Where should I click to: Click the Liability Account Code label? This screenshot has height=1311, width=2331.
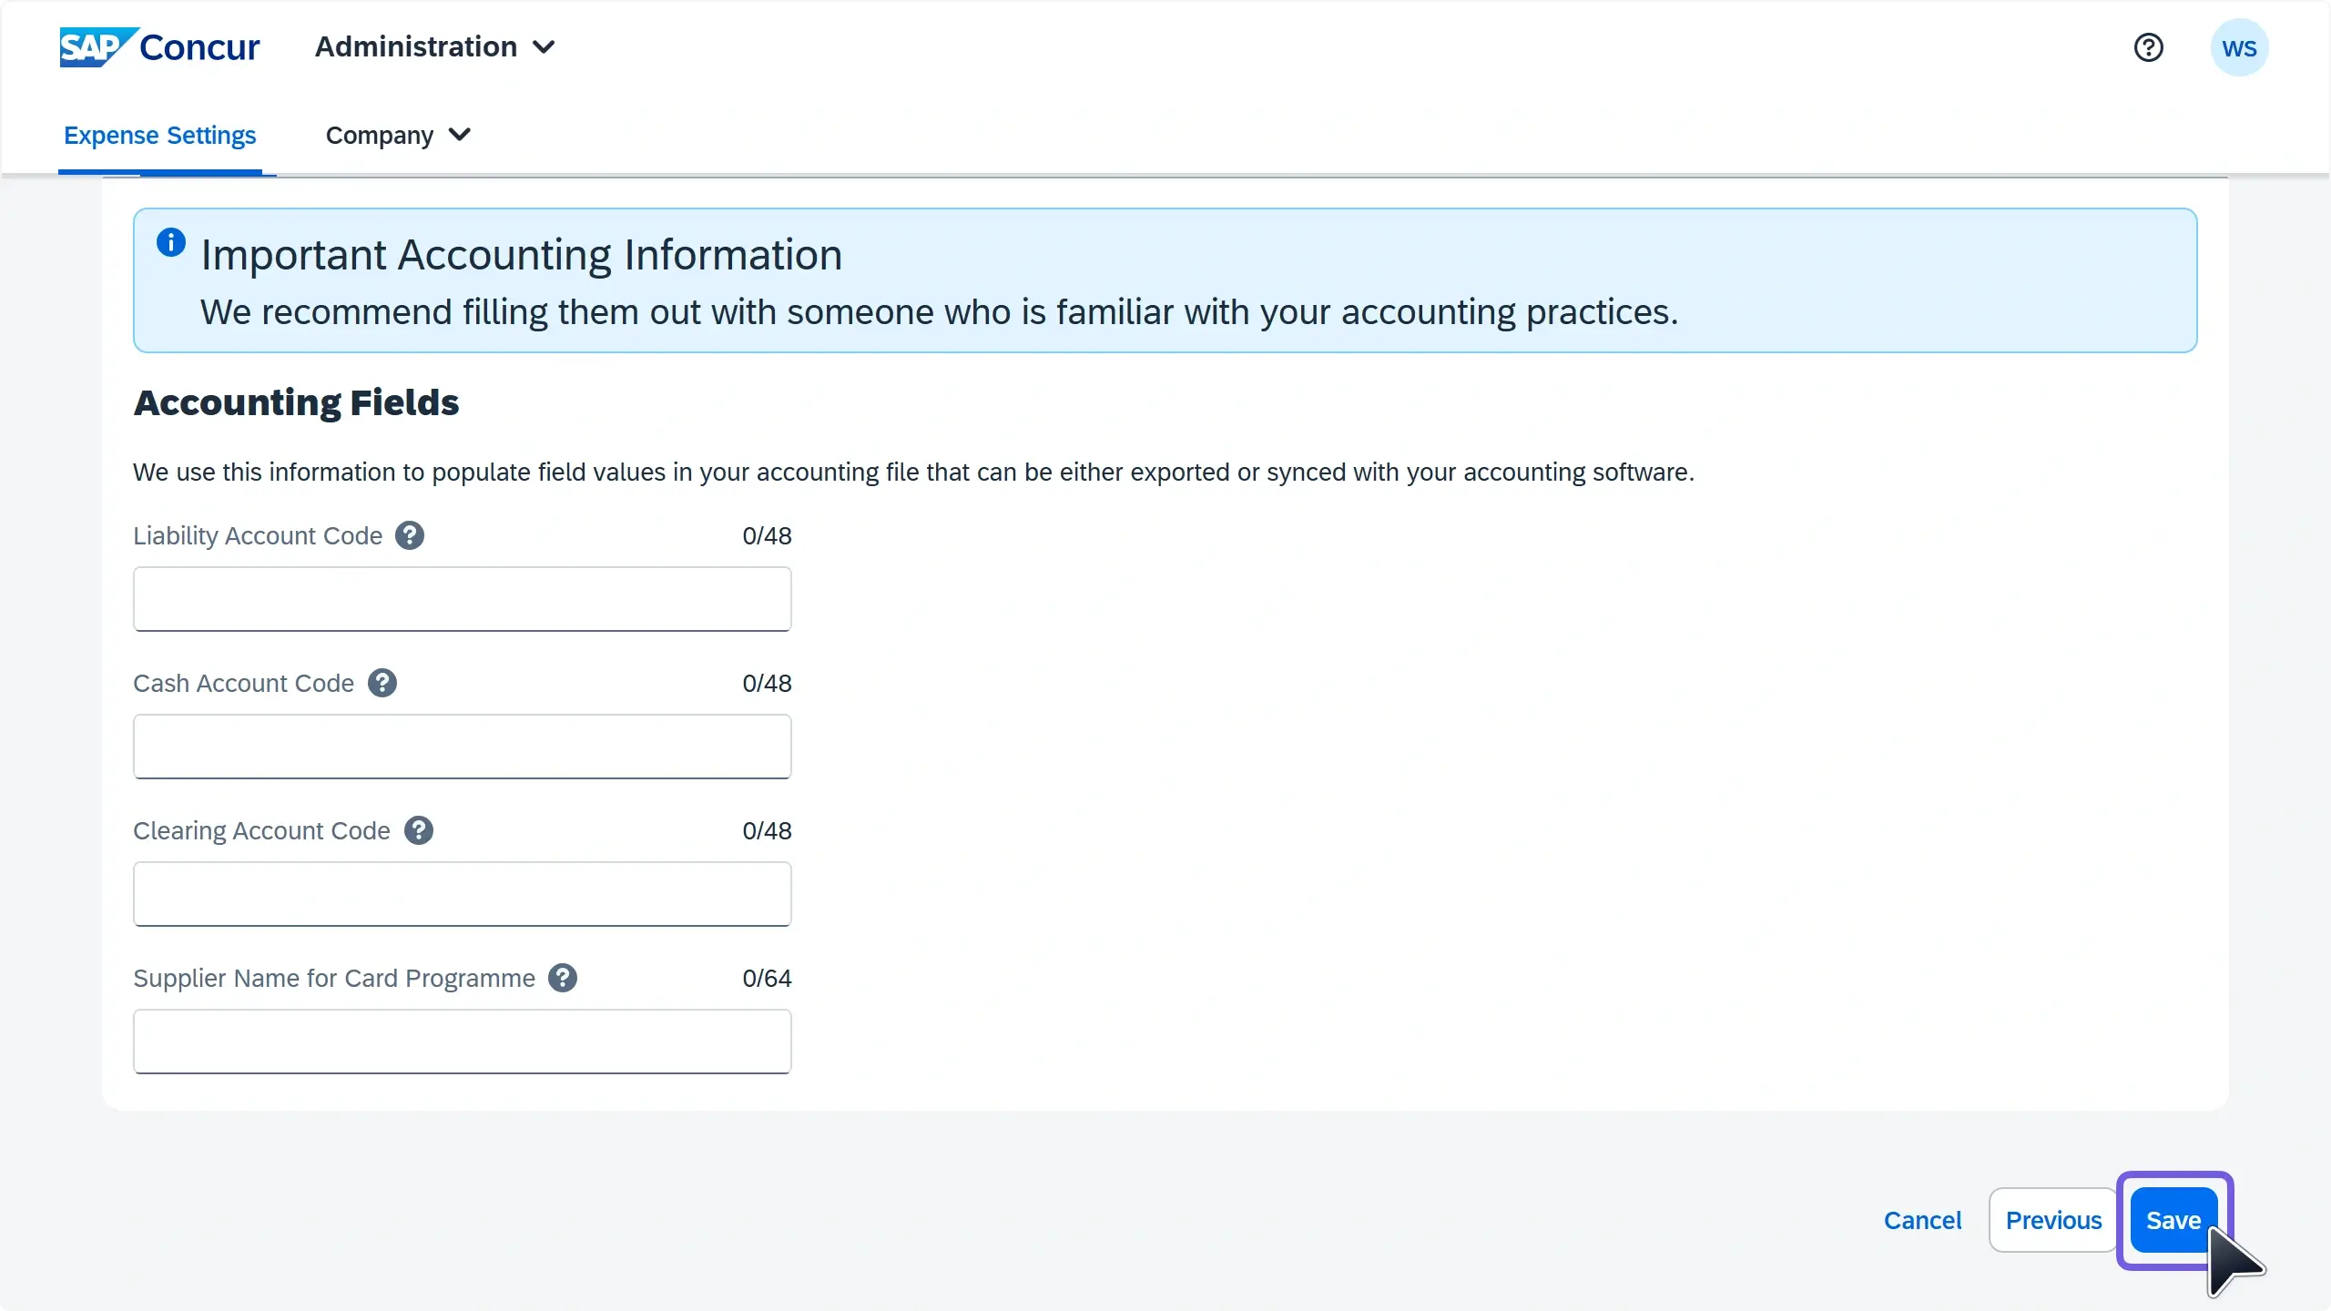[258, 535]
